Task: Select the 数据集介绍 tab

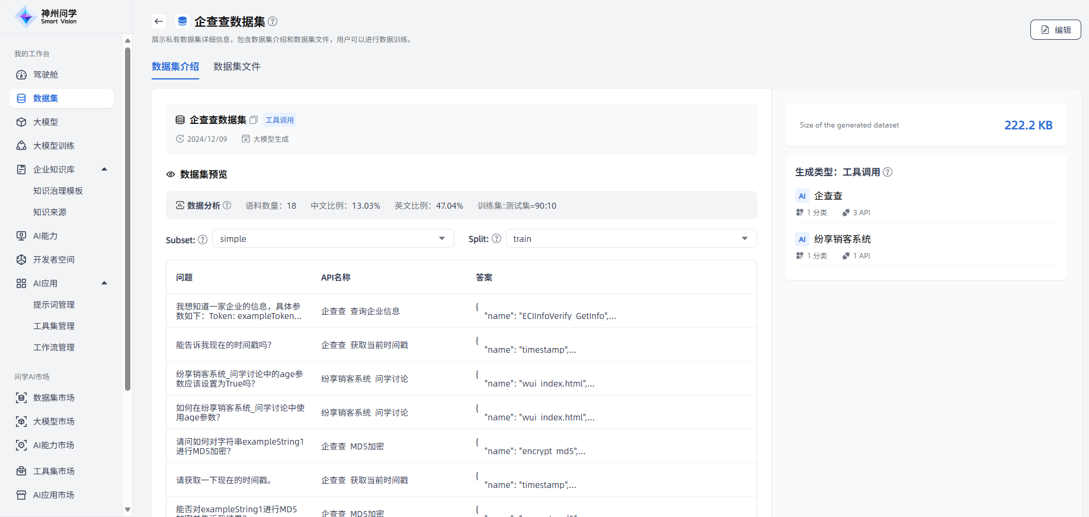Action: [175, 66]
